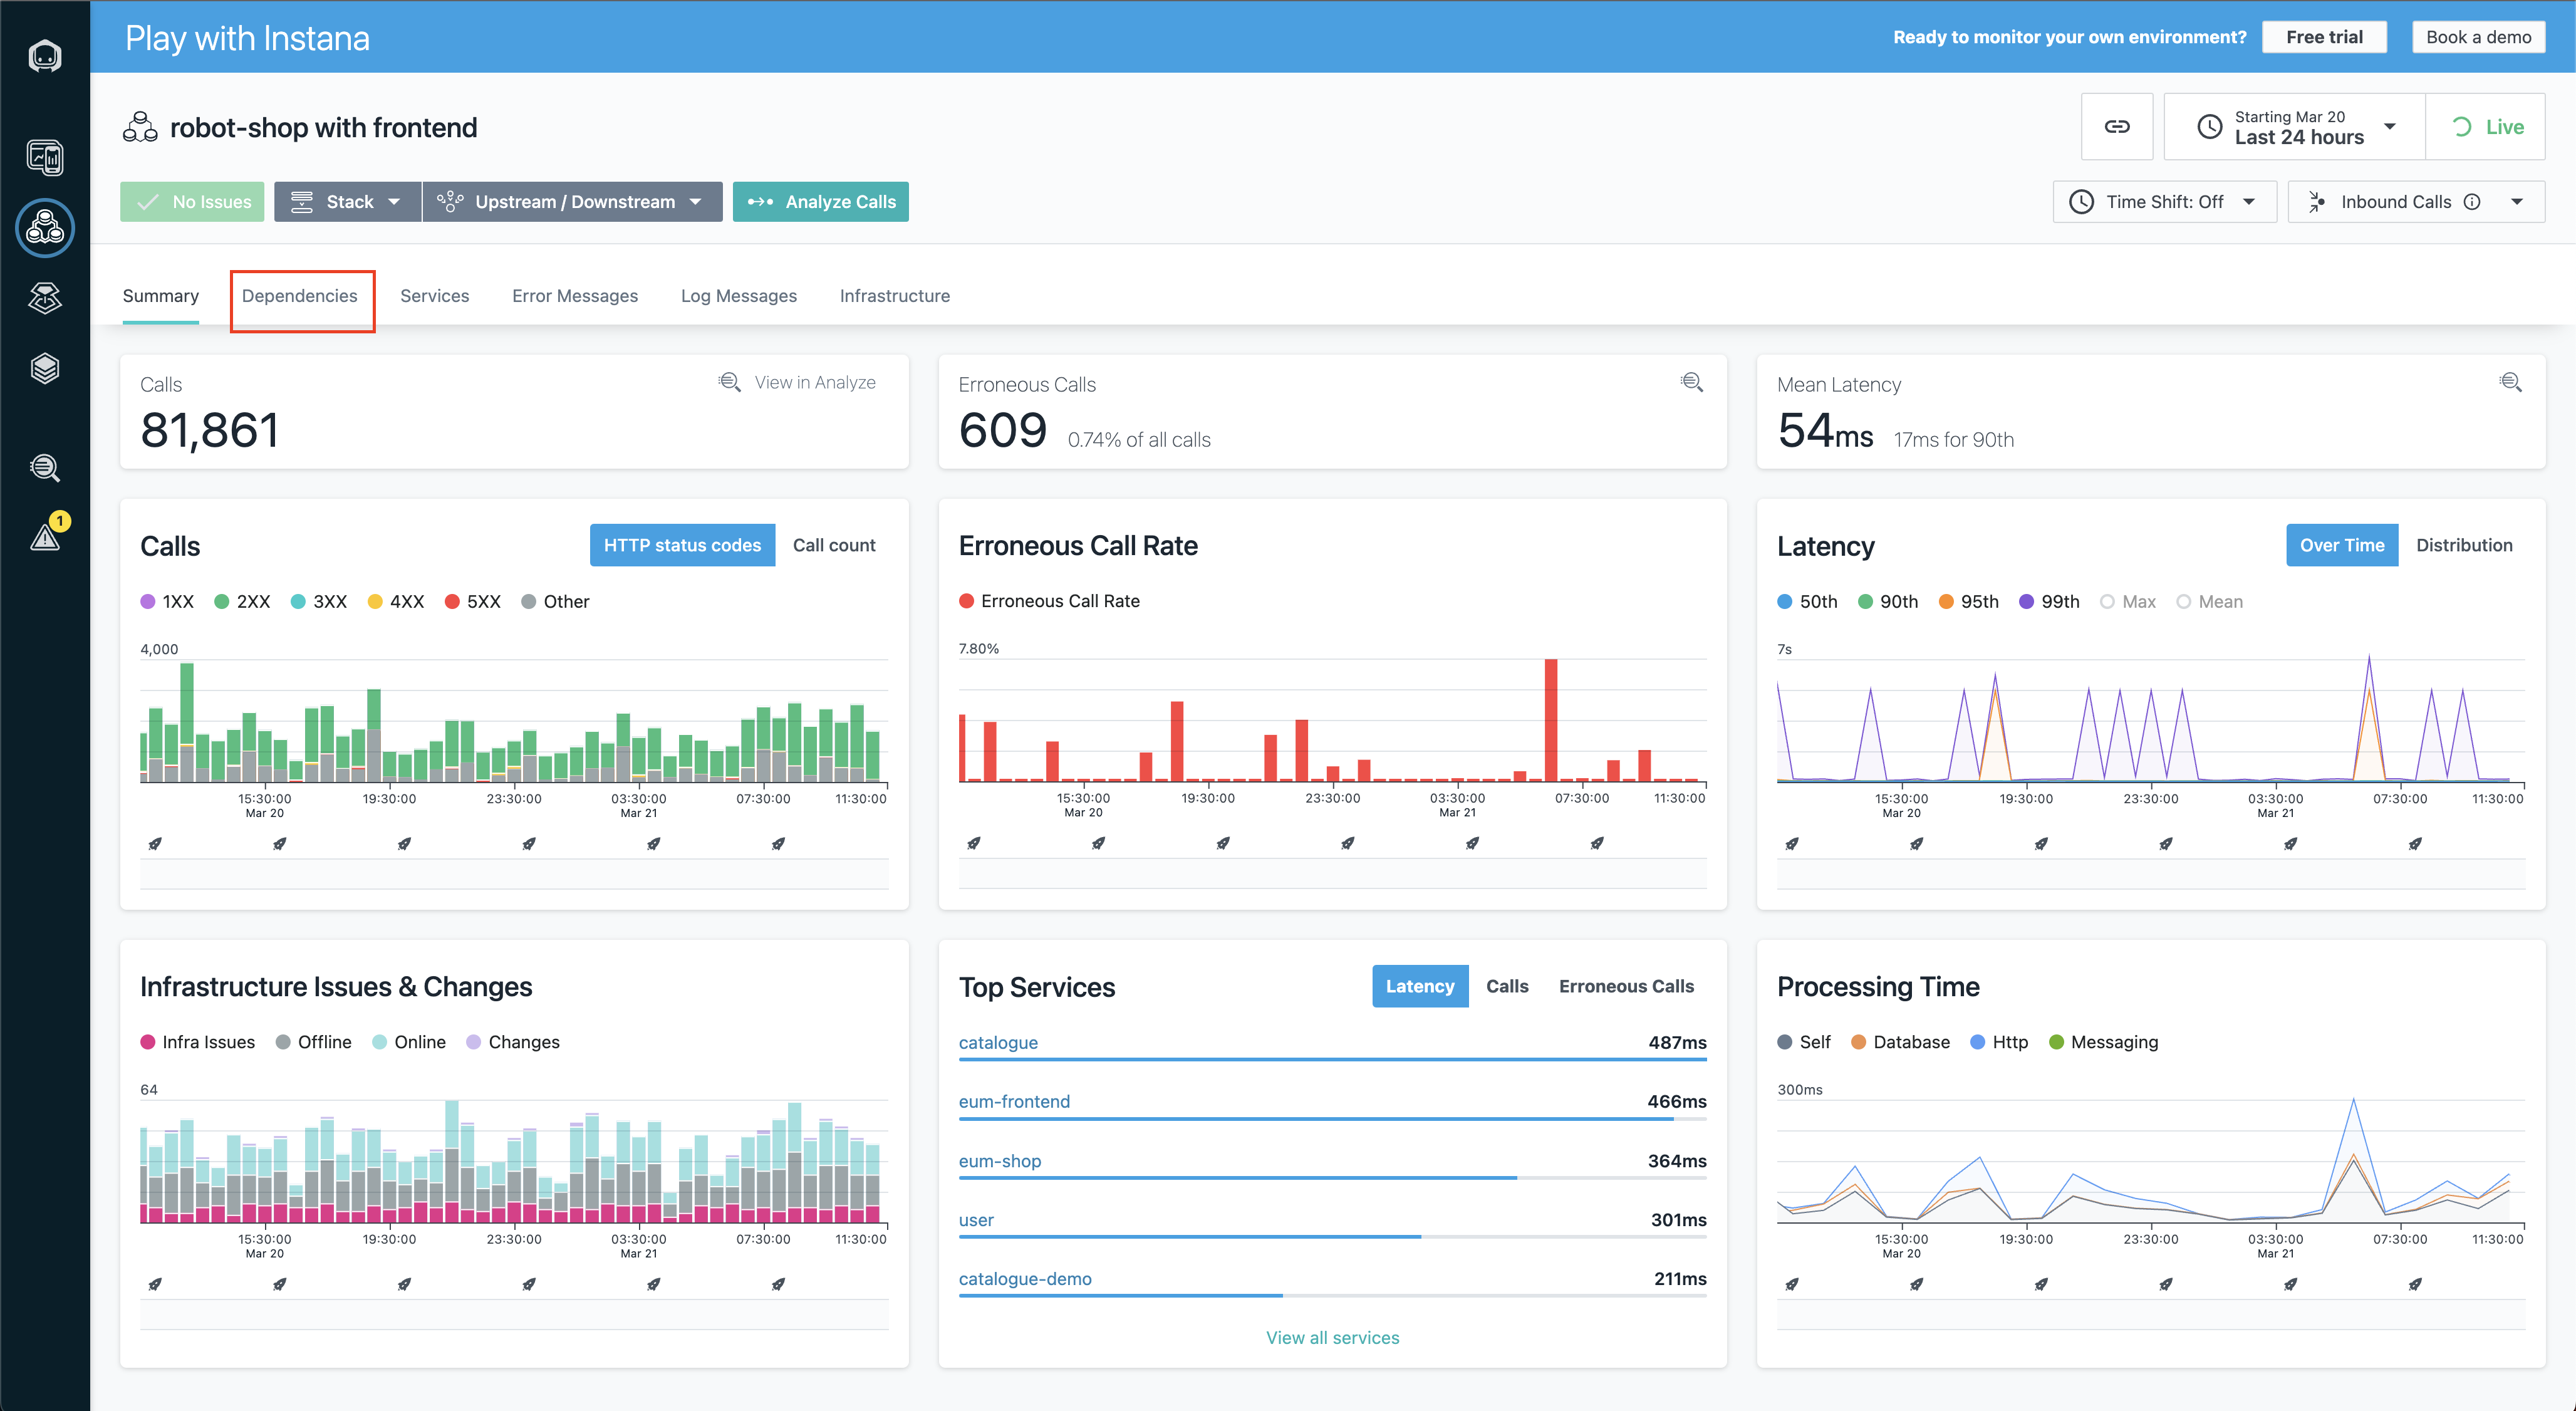Expand the Stack dropdown

click(x=347, y=202)
